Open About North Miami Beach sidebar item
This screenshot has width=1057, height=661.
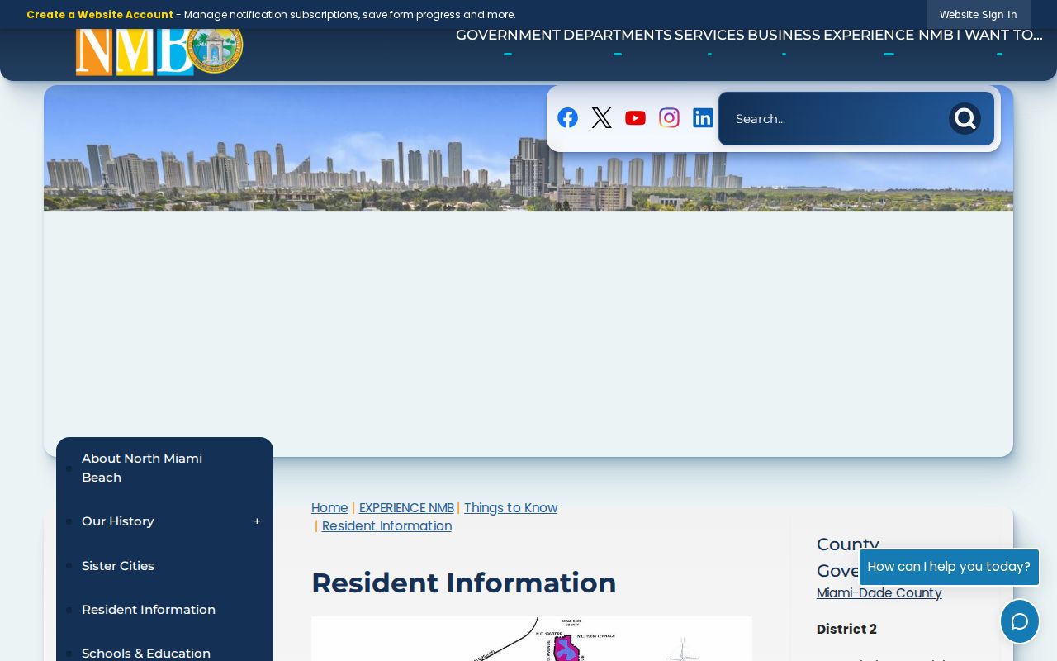pos(164,468)
